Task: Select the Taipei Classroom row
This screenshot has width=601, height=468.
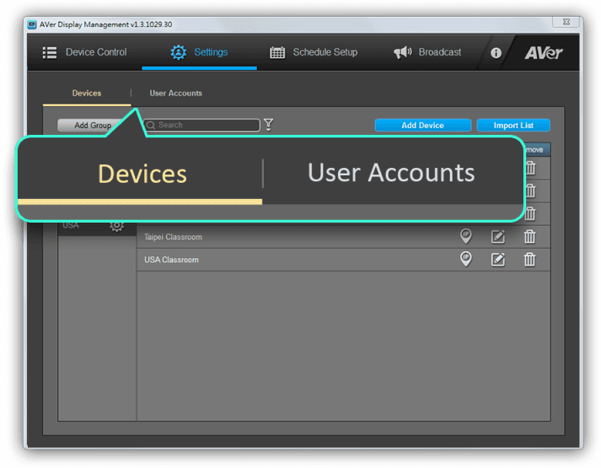Action: (x=343, y=237)
